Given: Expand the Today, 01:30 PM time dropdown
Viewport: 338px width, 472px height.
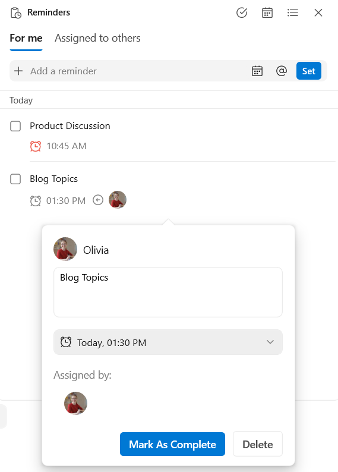Looking at the screenshot, I should point(168,342).
